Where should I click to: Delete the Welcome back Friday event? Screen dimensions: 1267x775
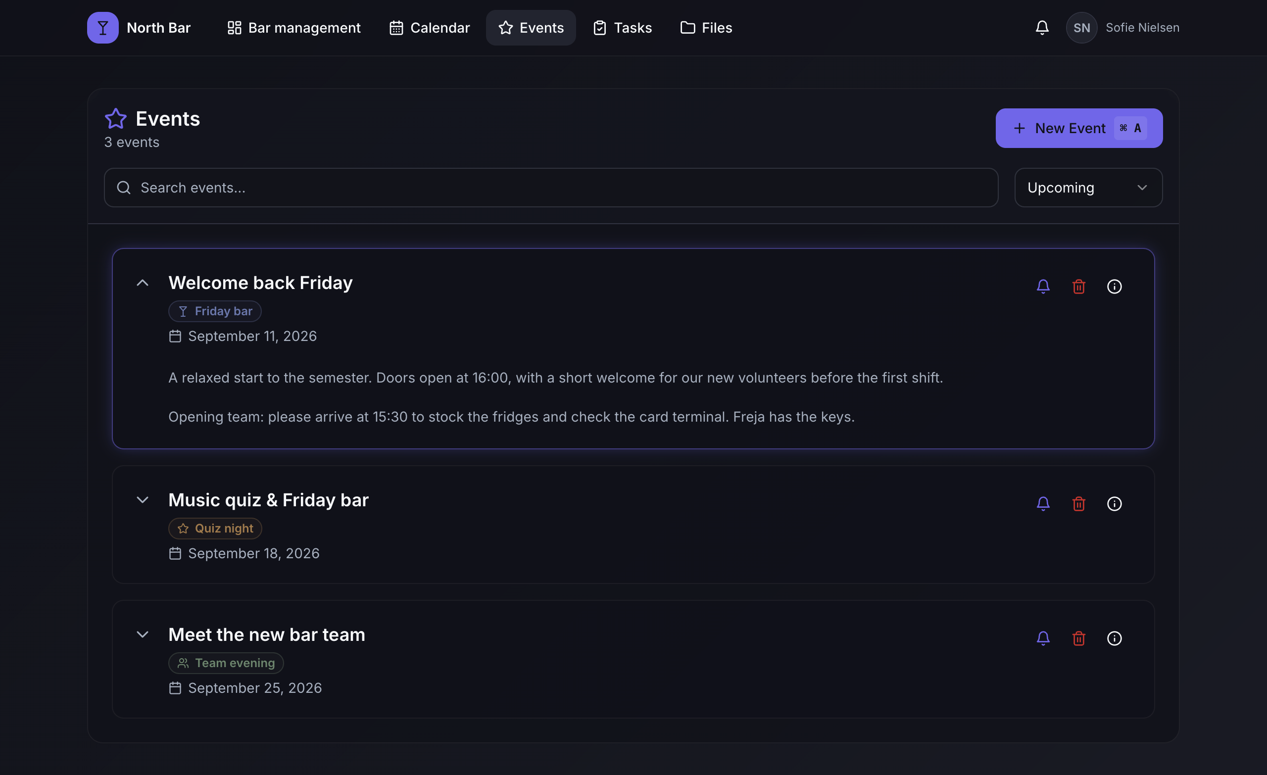(1079, 287)
